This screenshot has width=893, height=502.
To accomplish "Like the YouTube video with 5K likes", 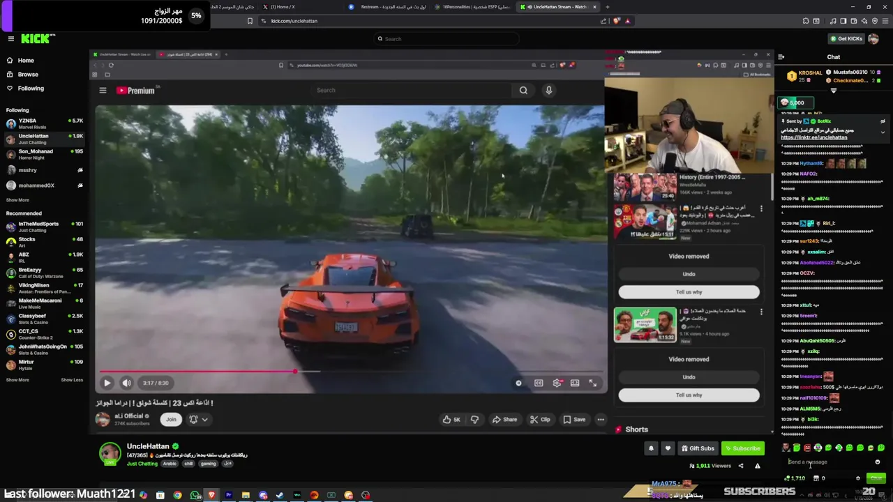I will 451,420.
